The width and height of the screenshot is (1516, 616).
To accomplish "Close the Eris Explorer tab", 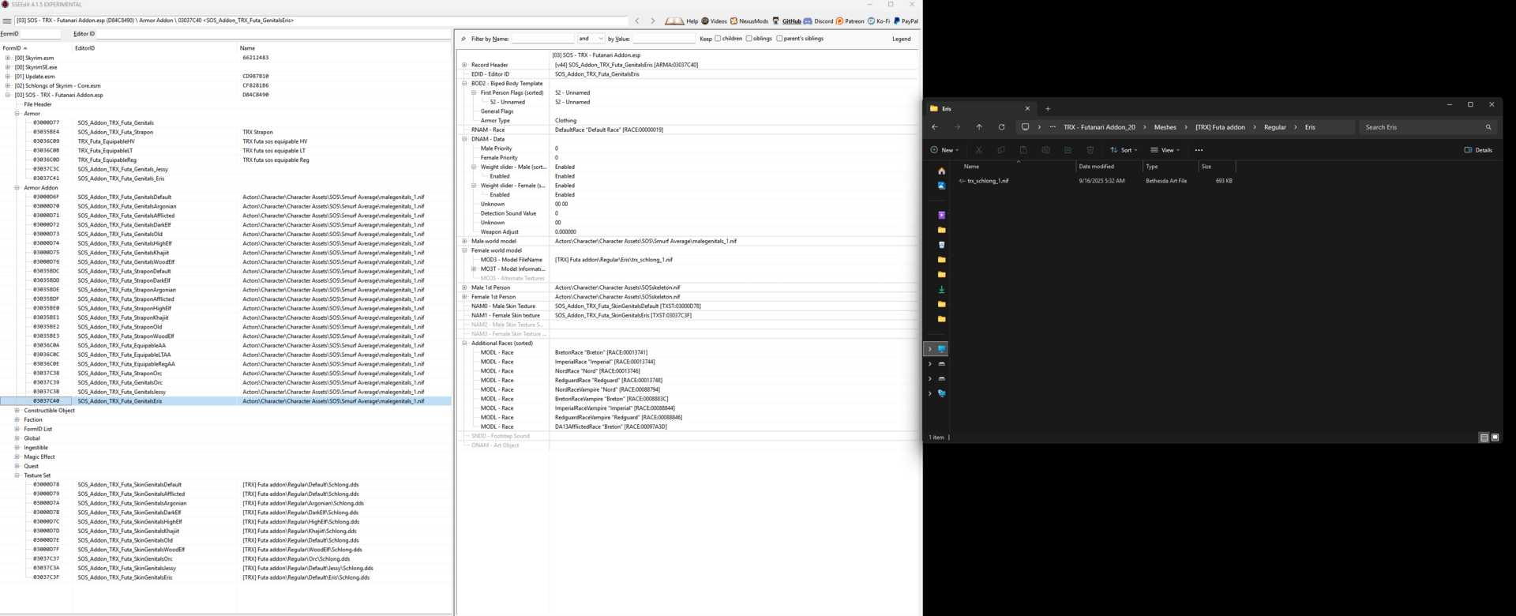I will point(1027,109).
